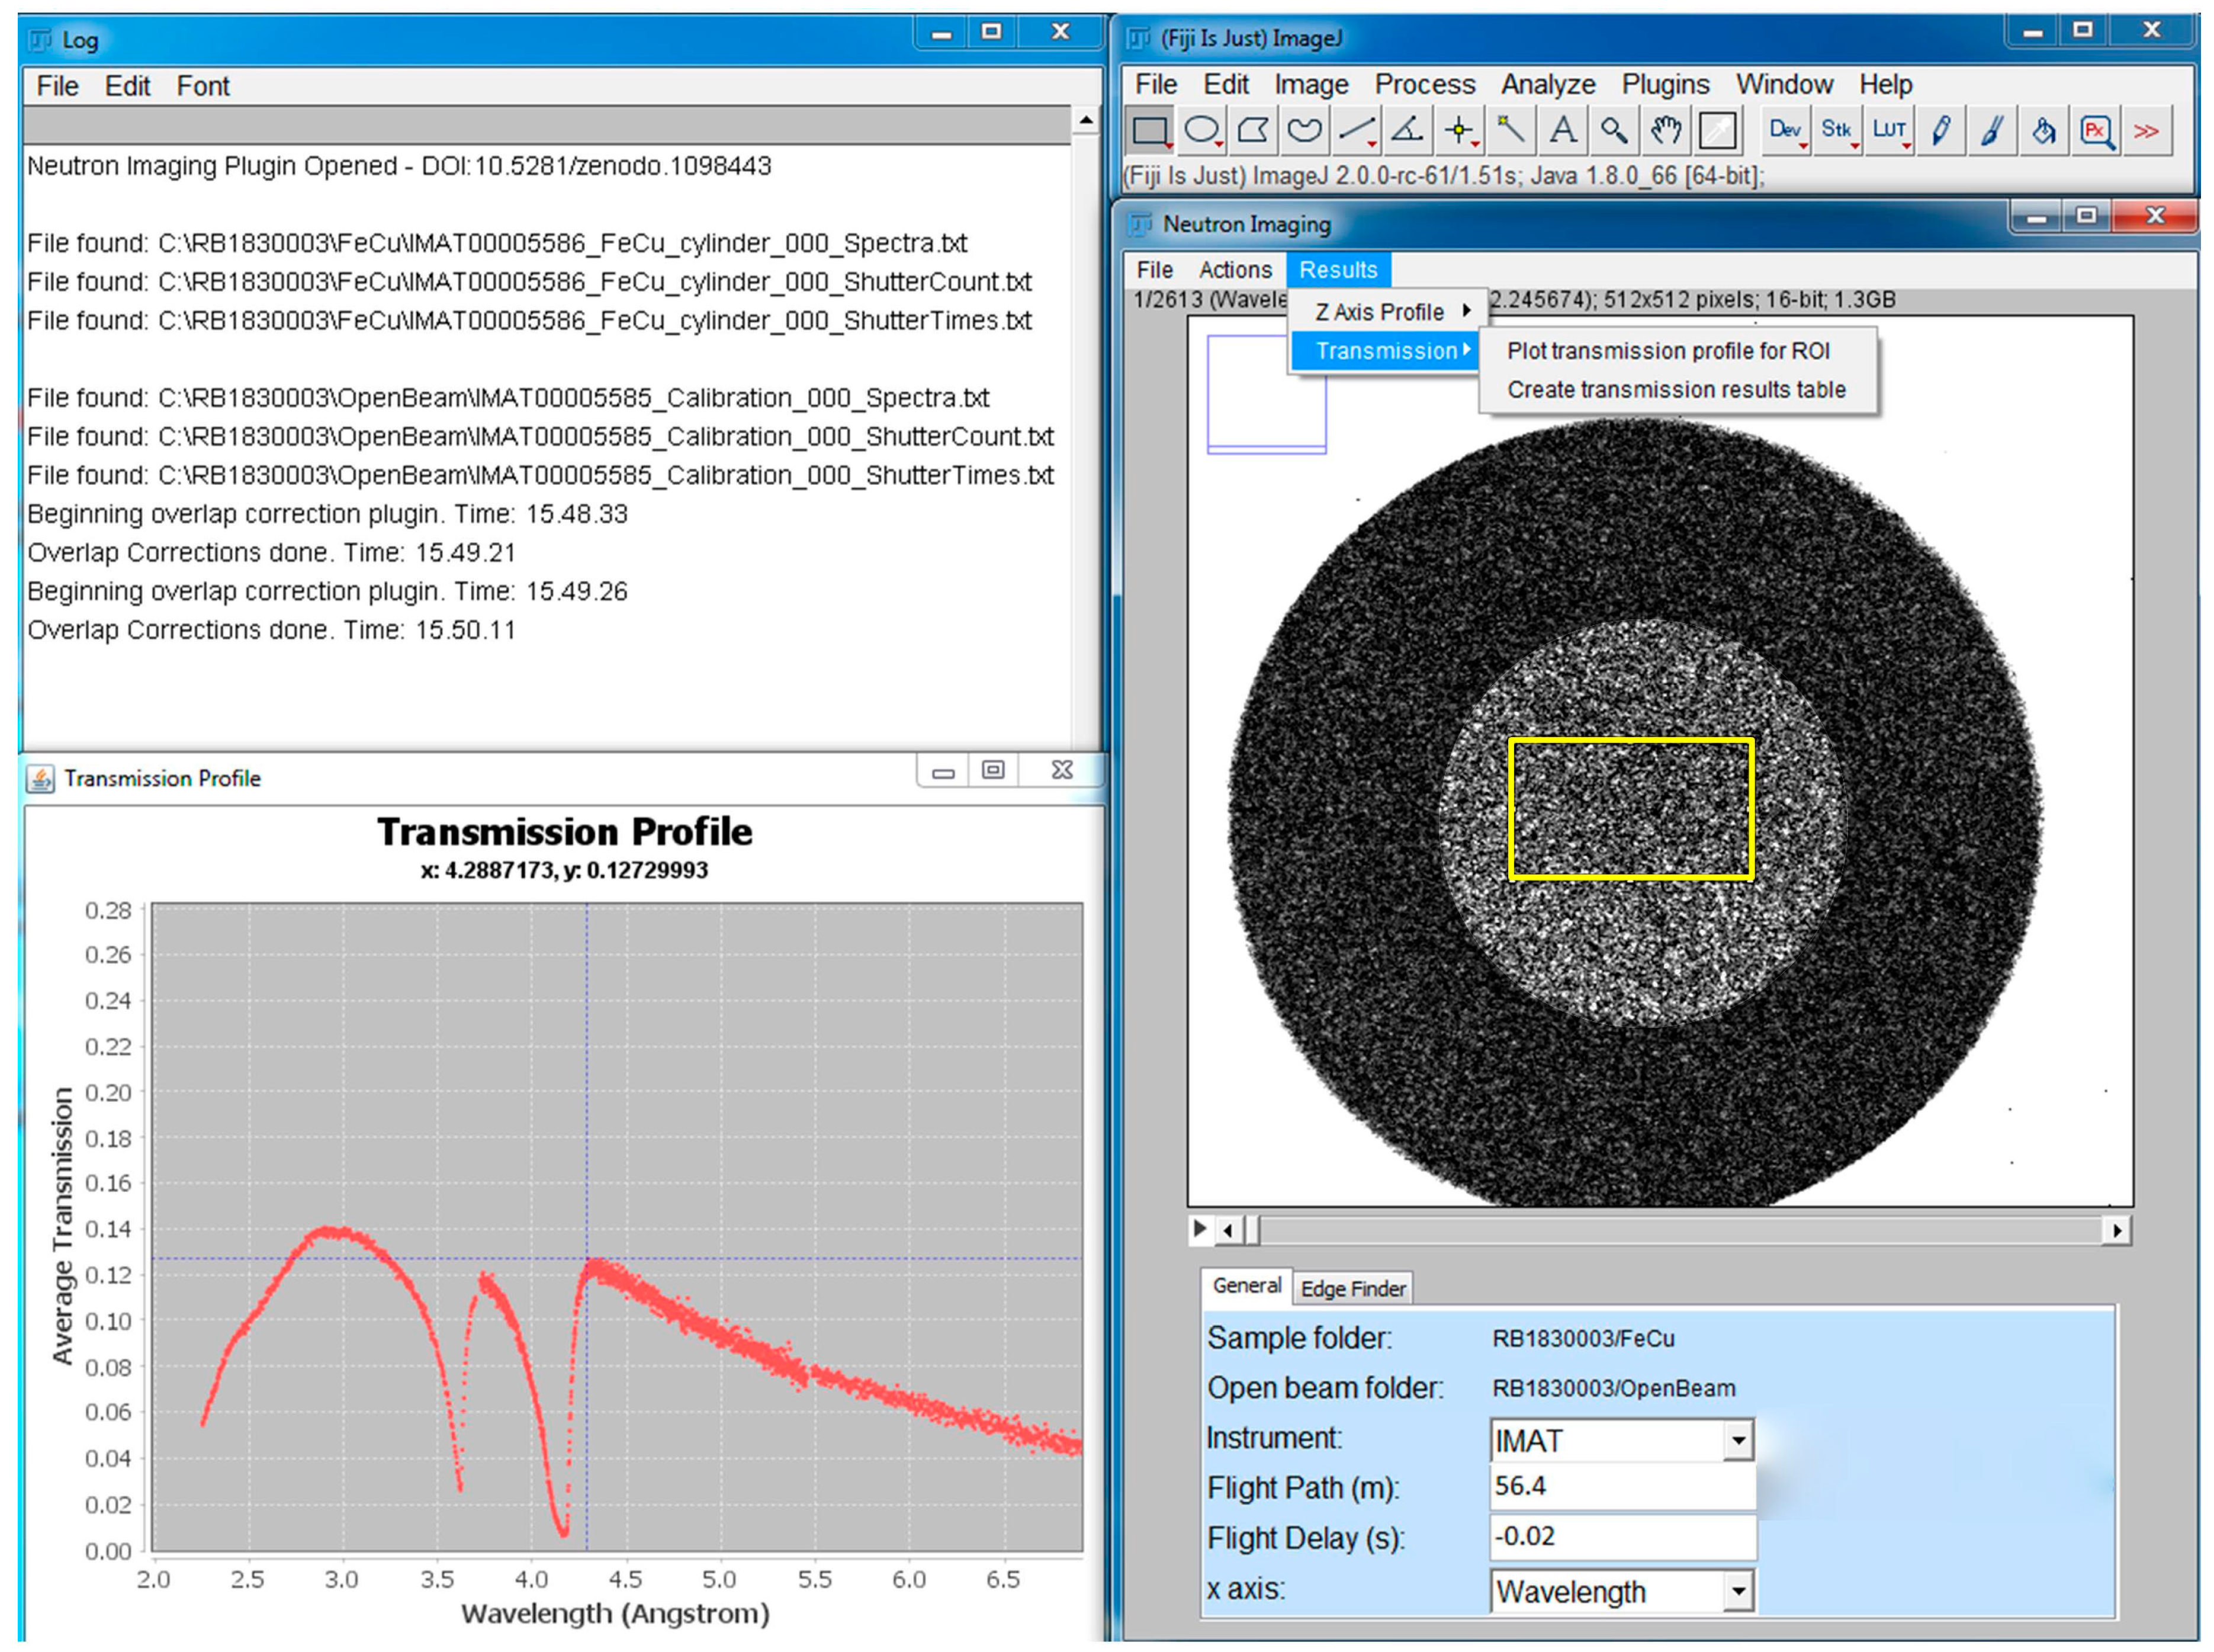Open the LUT toolbar menu
Viewport: 2214px width, 1652px height.
point(1889,131)
